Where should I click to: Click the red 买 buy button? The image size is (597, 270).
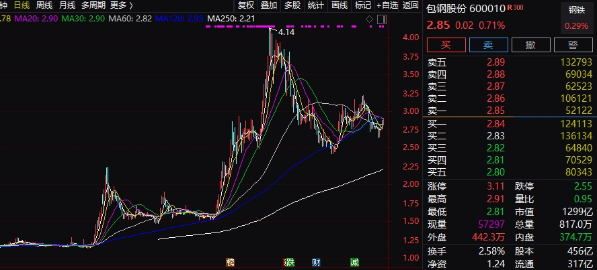[x=446, y=45]
